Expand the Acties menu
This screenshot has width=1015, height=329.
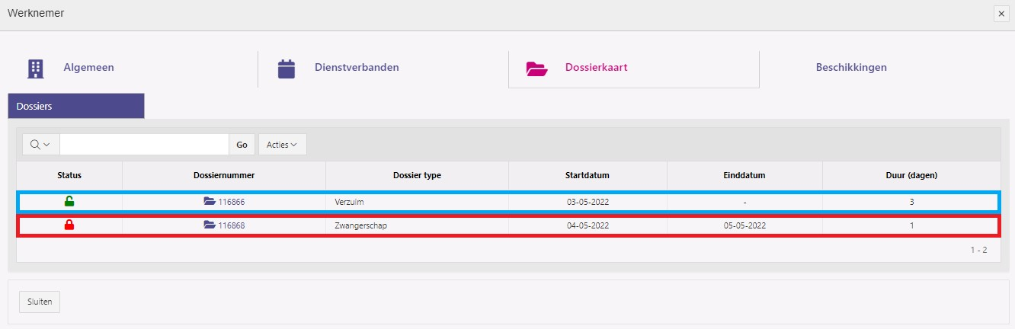(283, 145)
